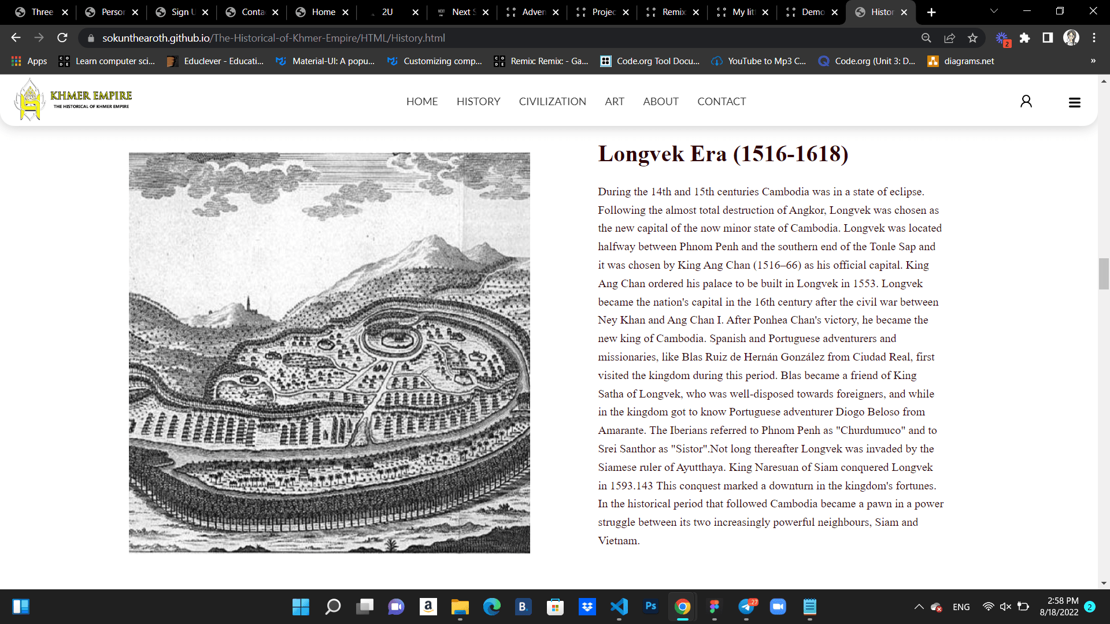Close the Histor tab

point(904,12)
